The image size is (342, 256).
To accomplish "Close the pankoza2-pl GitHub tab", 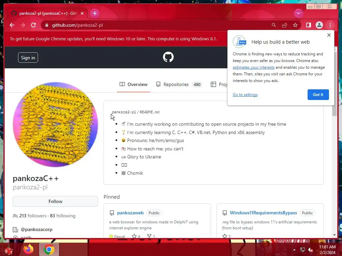I will (x=82, y=13).
